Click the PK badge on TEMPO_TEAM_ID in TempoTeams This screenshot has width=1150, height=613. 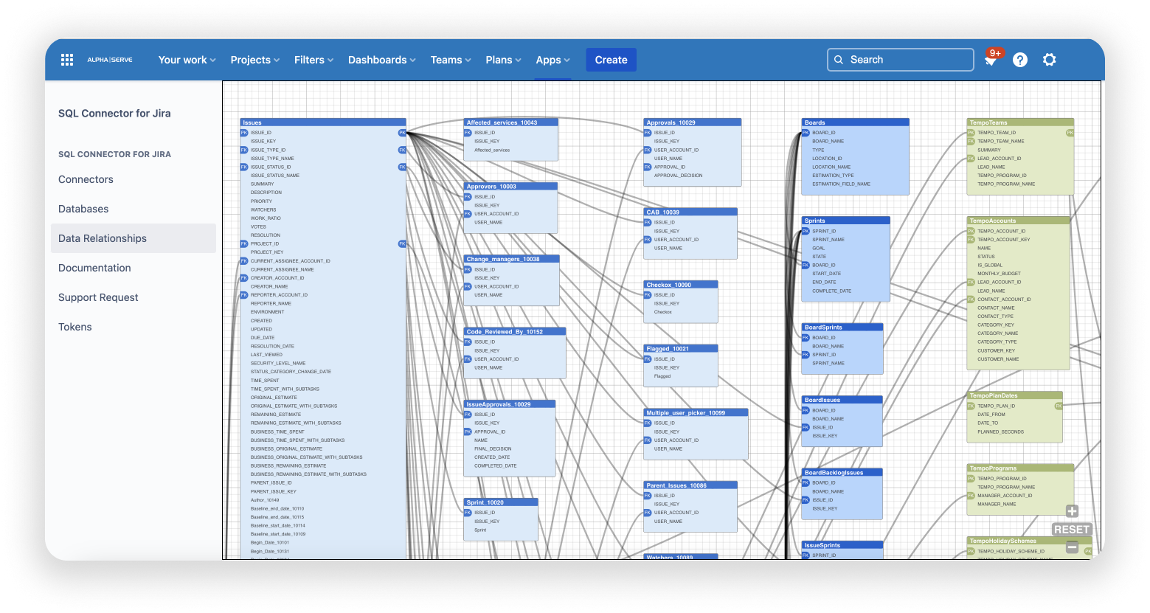[971, 132]
